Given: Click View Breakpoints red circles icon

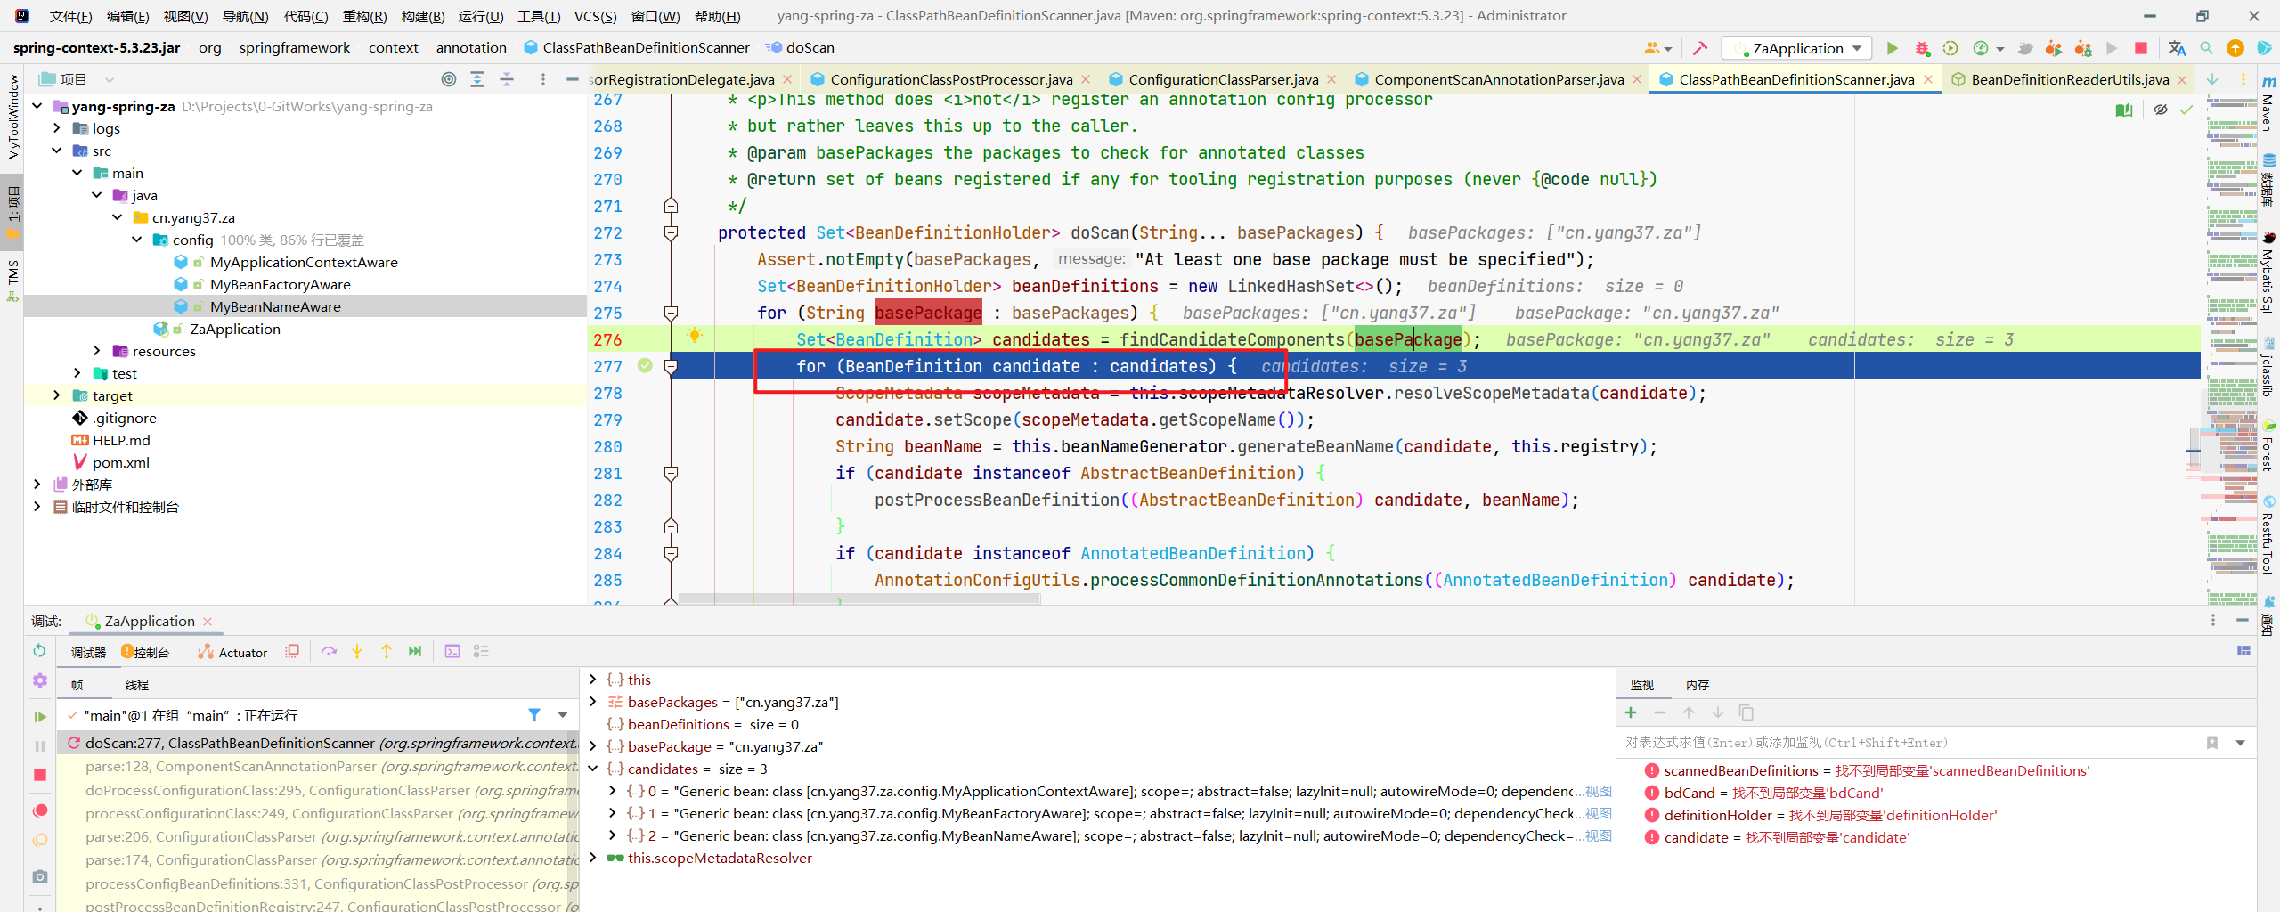Looking at the screenshot, I should (39, 810).
